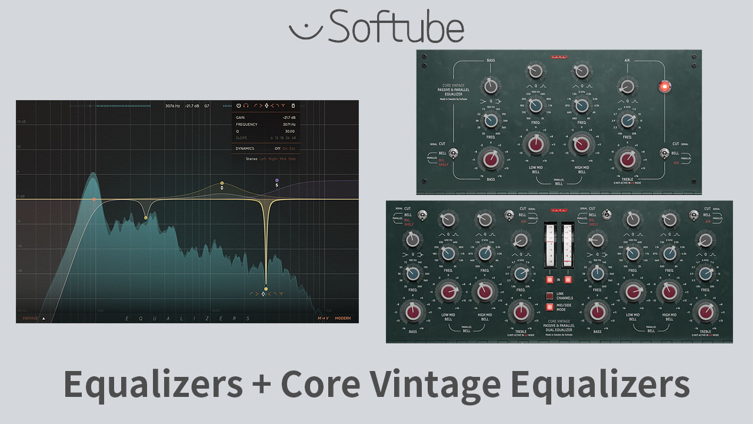Click the GAIN value -21.7 dB
The image size is (753, 424).
pos(289,118)
